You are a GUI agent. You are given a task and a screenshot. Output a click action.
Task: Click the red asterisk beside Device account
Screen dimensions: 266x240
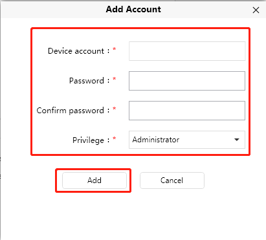point(115,49)
